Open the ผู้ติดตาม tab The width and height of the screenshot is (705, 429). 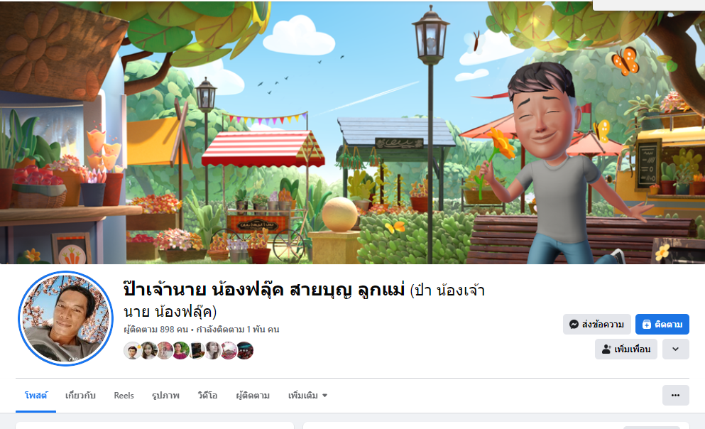[253, 396]
